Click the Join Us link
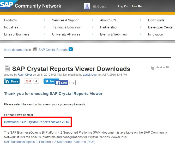175x150 pixels. (136, 6)
